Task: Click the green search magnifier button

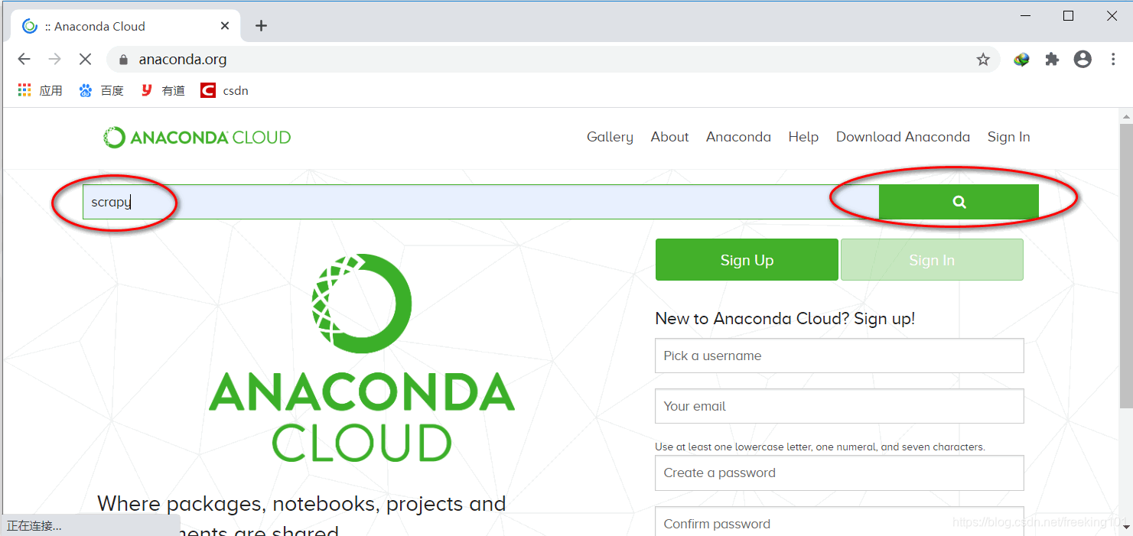Action: pyautogui.click(x=959, y=202)
